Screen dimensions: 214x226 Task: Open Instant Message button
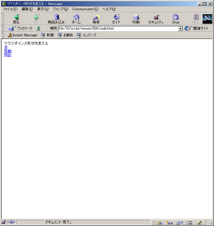click(x=23, y=35)
